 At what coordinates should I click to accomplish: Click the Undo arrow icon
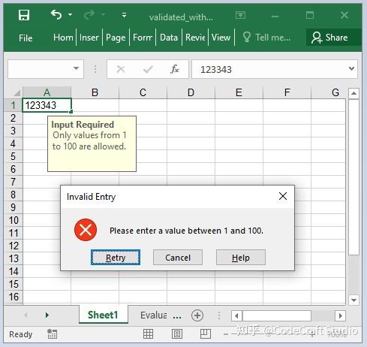(x=56, y=15)
